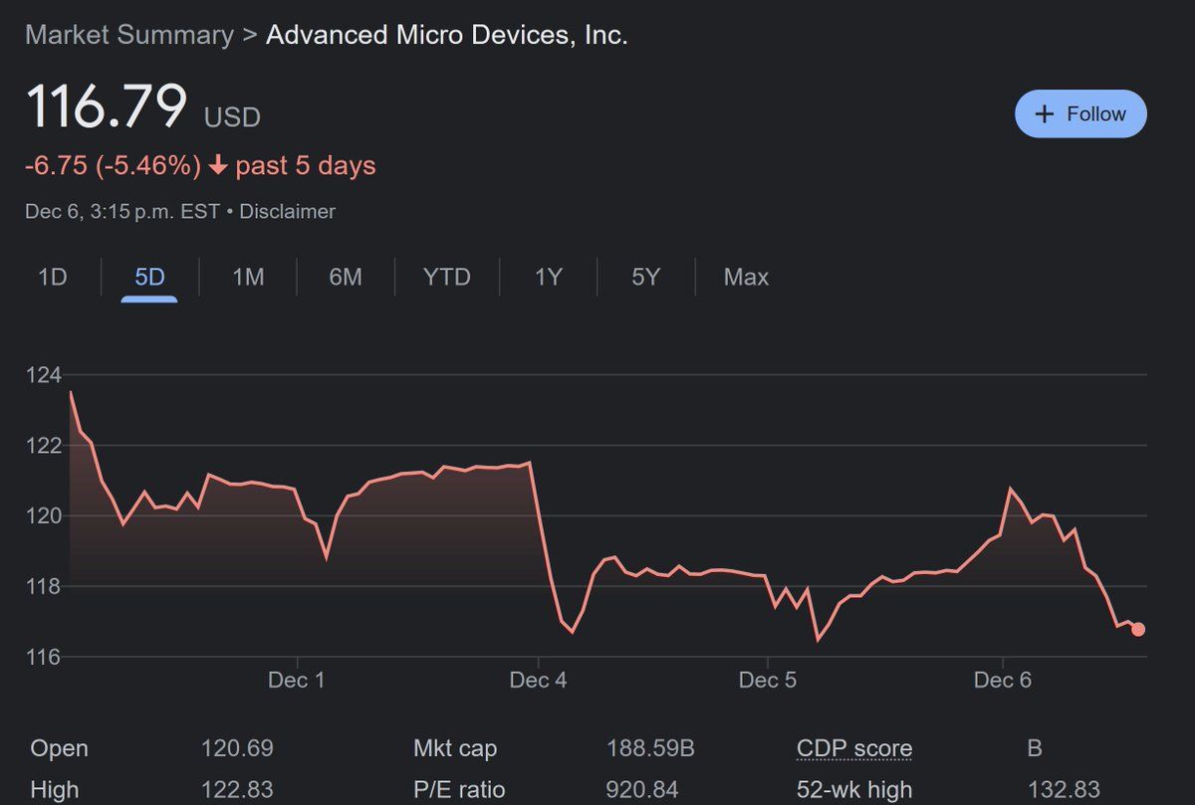Select the 5D range tab
Screen dimensions: 1195x805
tap(149, 277)
